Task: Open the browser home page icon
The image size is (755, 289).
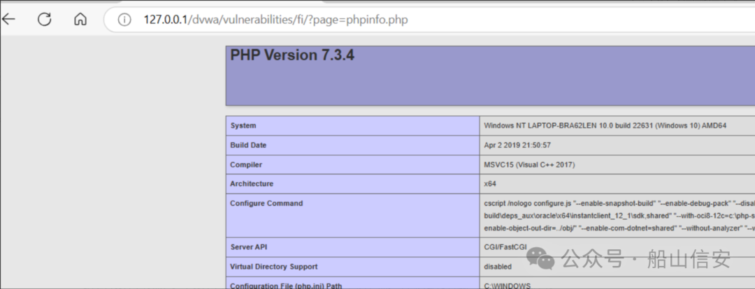Action: 80,20
